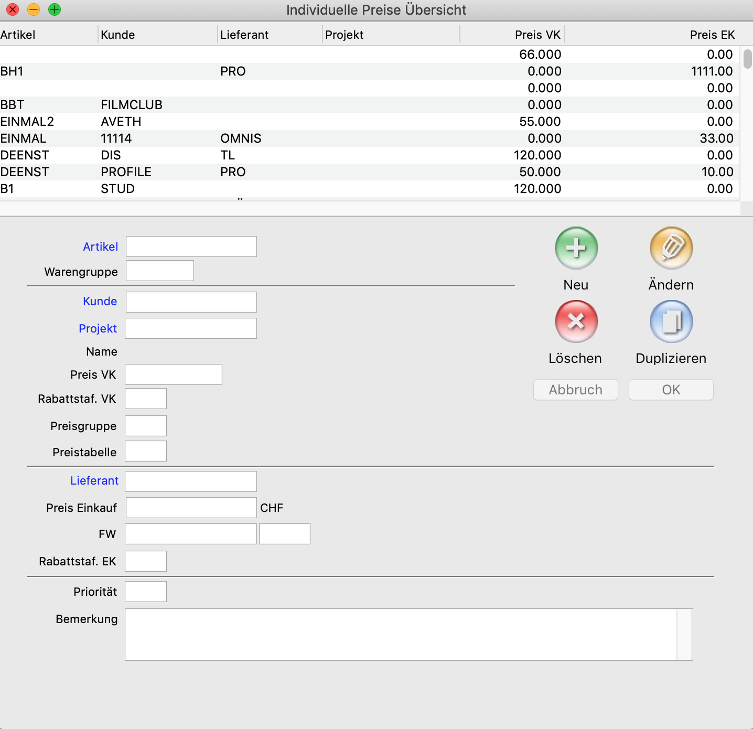Viewport: 753px width, 729px height.
Task: Click into the Priorität field
Action: (x=146, y=592)
